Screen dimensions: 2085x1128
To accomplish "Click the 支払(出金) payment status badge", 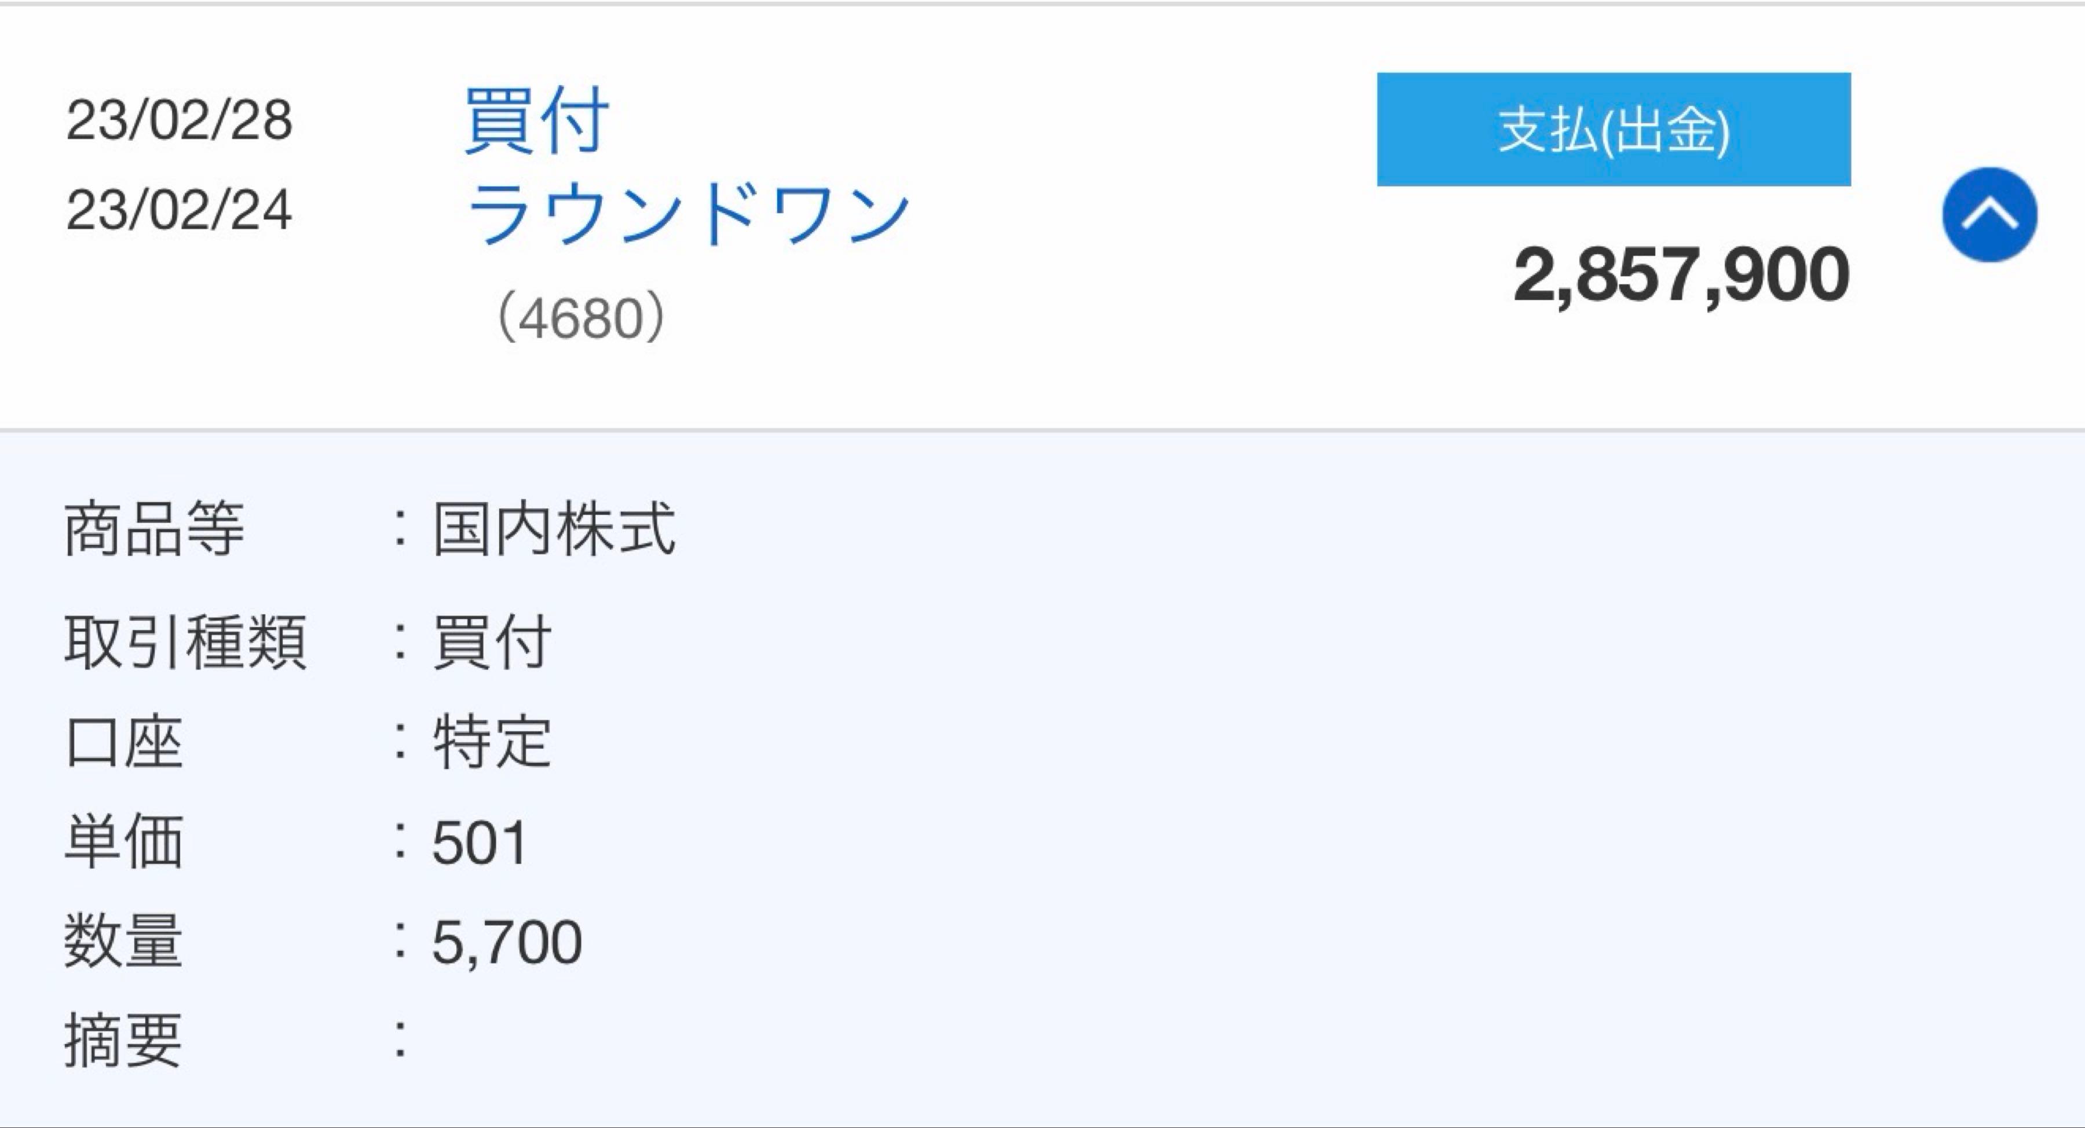I will (1614, 130).
